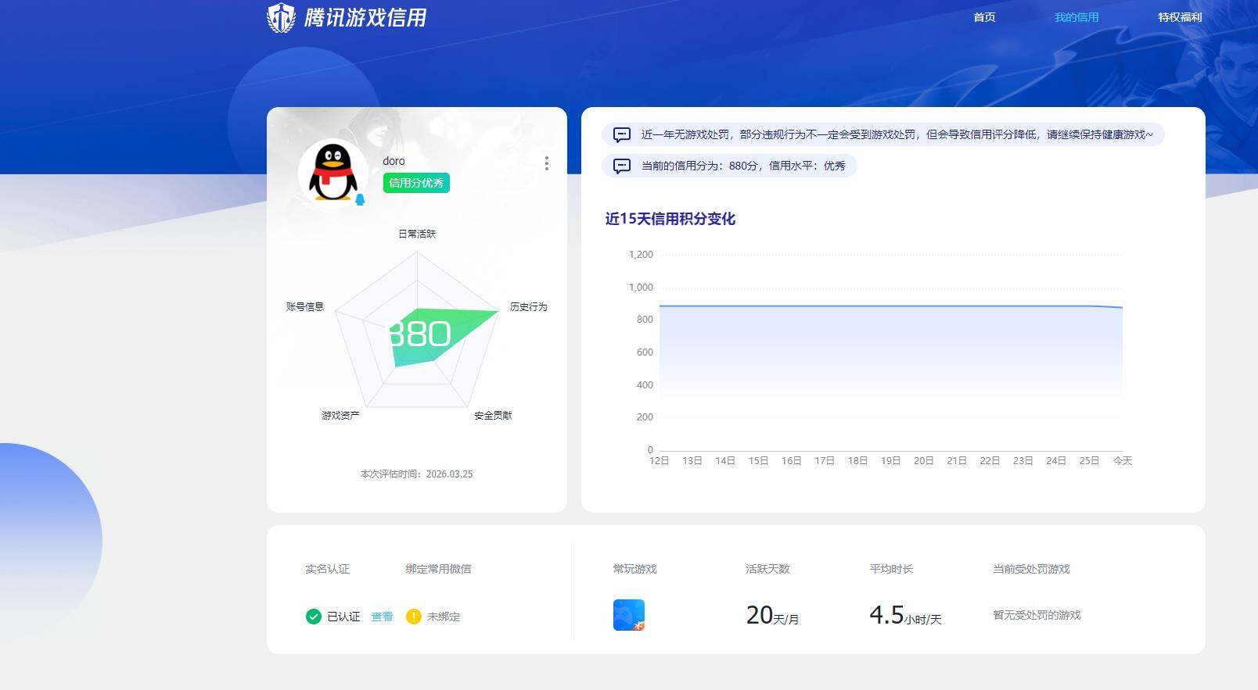Image resolution: width=1258 pixels, height=690 pixels.
Task: Click the 1,200 y-axis value
Action: 641,255
